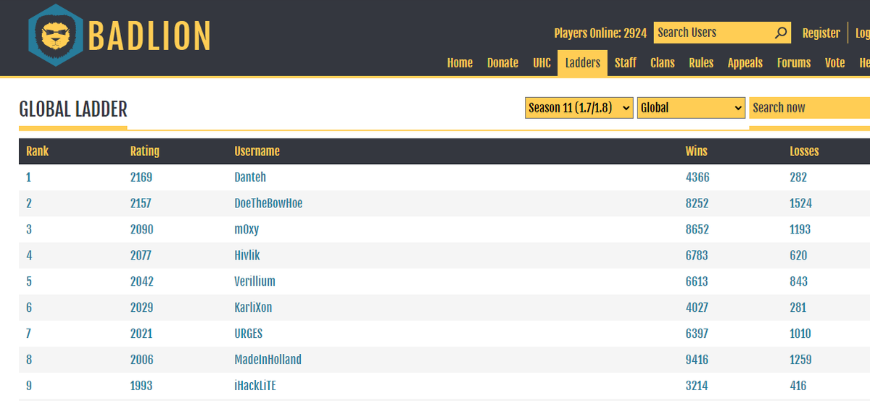Open the Staff page
Image resolution: width=870 pixels, height=401 pixels.
point(626,63)
